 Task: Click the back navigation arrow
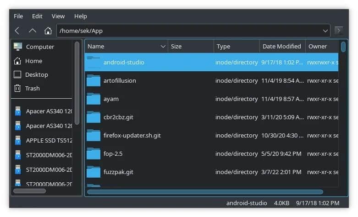pyautogui.click(x=17, y=31)
